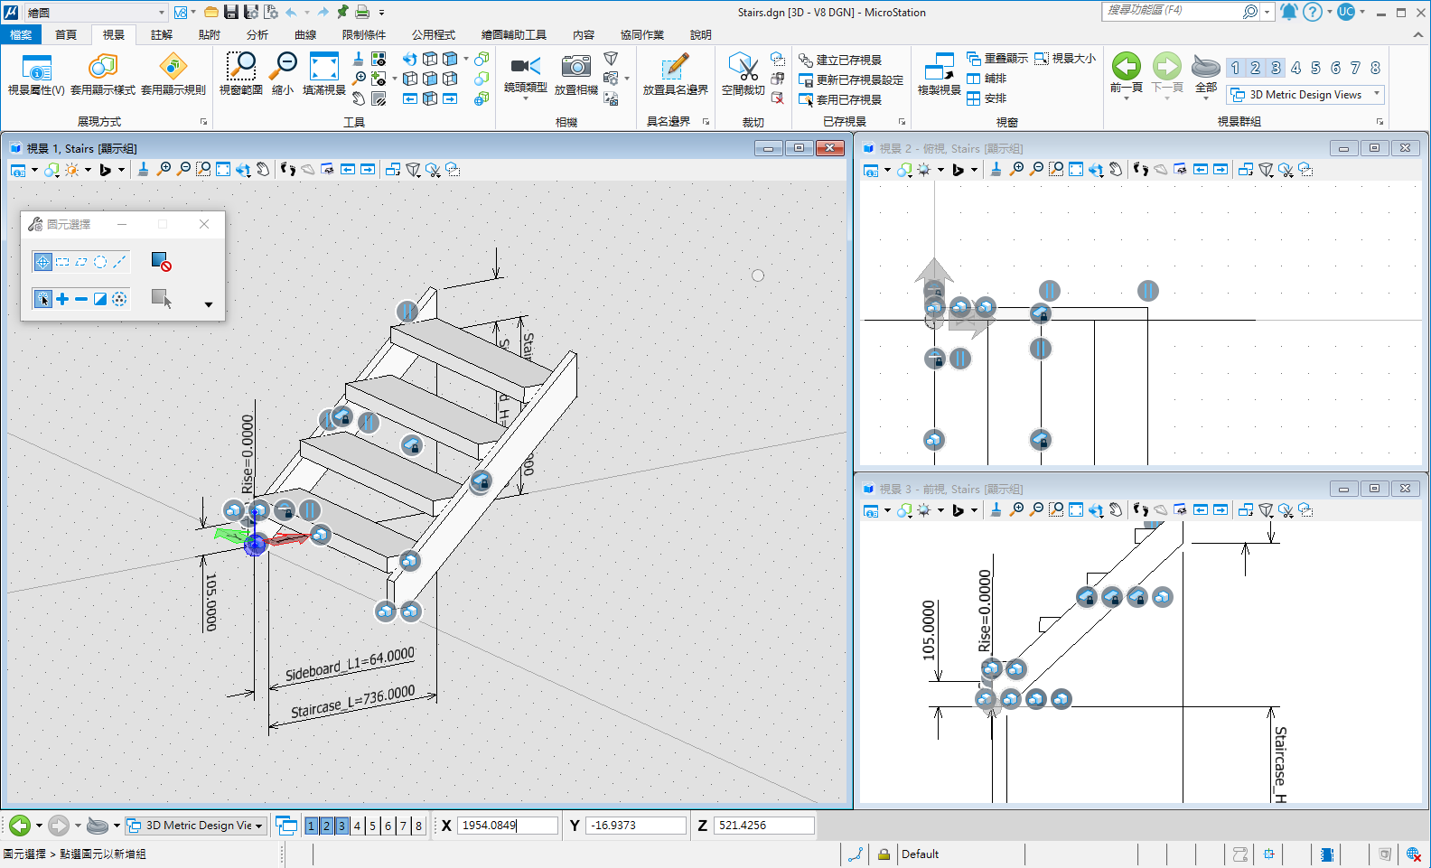Image resolution: width=1431 pixels, height=868 pixels.
Task: Click 更新已存視景設定 button
Action: point(851,79)
